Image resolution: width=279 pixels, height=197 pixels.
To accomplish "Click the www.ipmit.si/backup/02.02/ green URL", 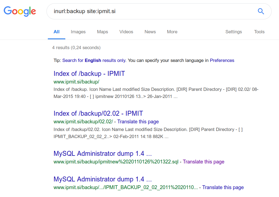I will pos(83,122).
